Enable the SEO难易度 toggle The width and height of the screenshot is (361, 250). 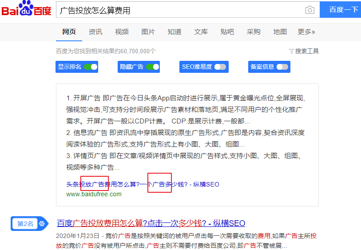click(220, 67)
